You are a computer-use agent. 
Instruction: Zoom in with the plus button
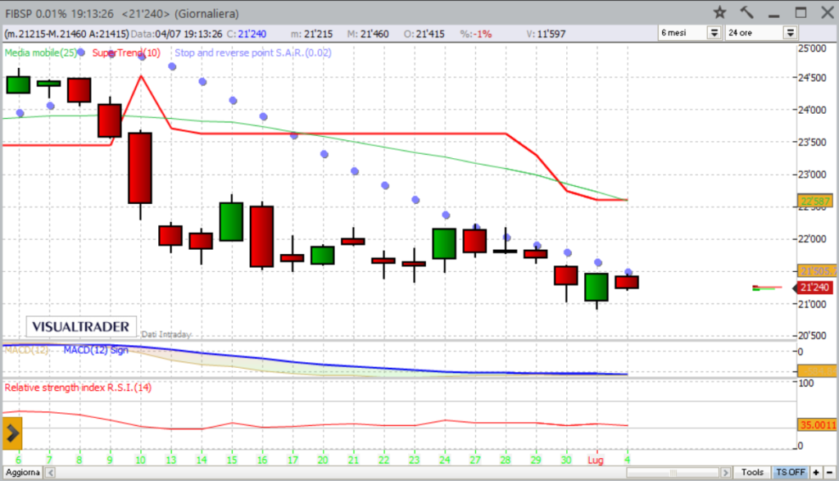(816, 472)
